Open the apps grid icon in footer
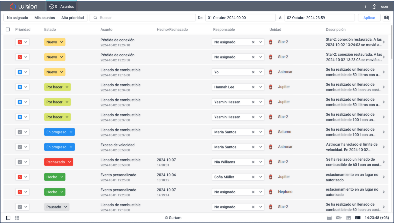The width and height of the screenshot is (394, 223). coord(17,218)
